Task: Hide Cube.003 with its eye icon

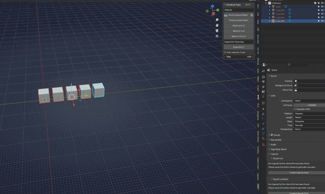Action: 322,17
